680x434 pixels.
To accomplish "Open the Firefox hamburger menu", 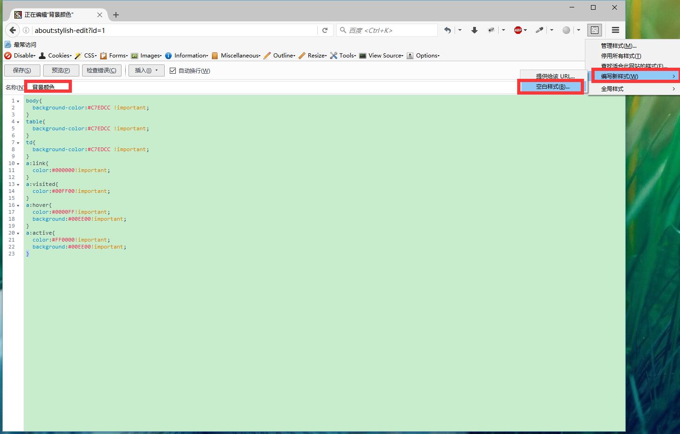I will pos(616,30).
